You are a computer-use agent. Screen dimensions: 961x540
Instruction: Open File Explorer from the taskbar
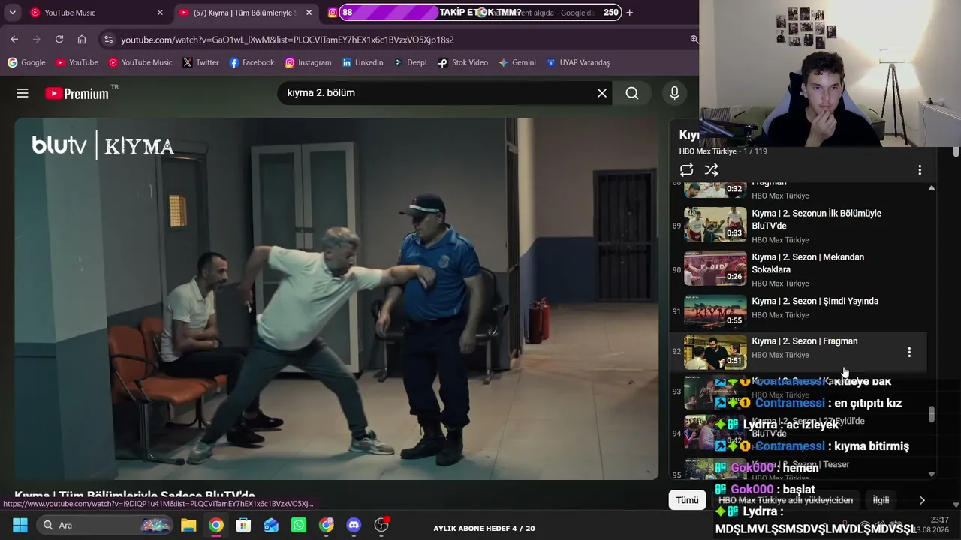click(188, 525)
